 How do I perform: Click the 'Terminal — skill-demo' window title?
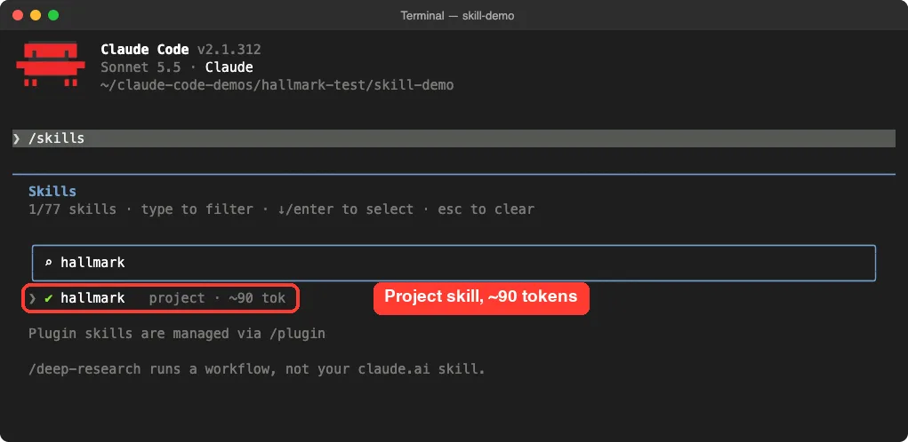[457, 16]
